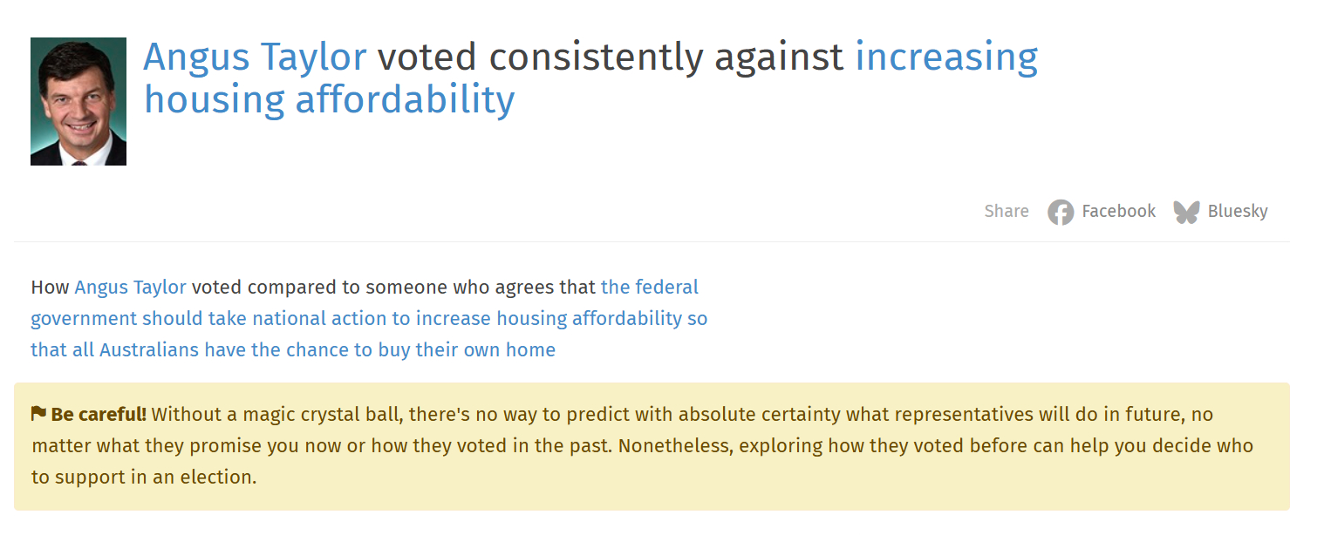Follow 'housing affordability' on the heading's second line
The width and height of the screenshot is (1324, 535).
point(330,100)
